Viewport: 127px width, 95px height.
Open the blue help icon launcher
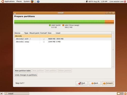pyautogui.click(x=38, y=2)
